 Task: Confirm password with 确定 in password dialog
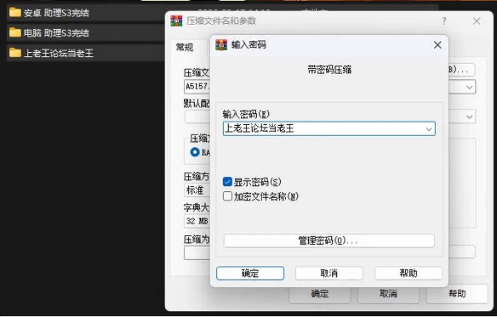click(x=250, y=273)
